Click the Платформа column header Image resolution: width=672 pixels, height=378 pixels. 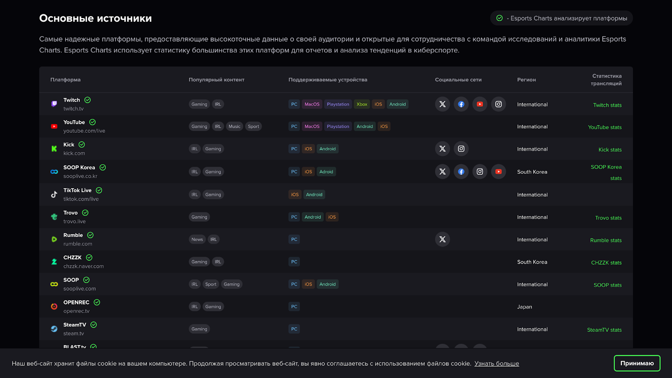66,80
